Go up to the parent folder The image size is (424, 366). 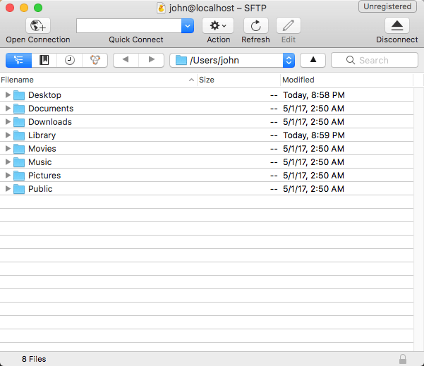313,60
